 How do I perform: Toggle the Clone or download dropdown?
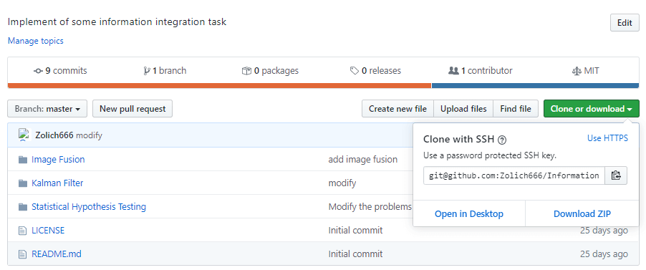coord(591,109)
